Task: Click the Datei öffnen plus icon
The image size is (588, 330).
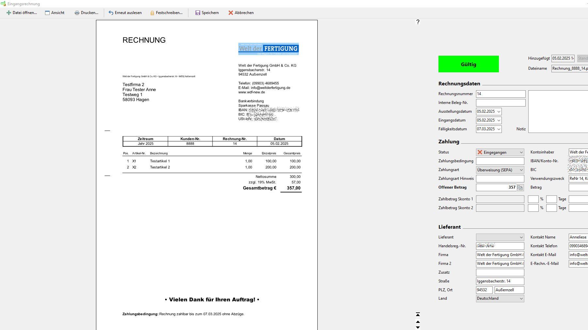Action: tap(9, 13)
